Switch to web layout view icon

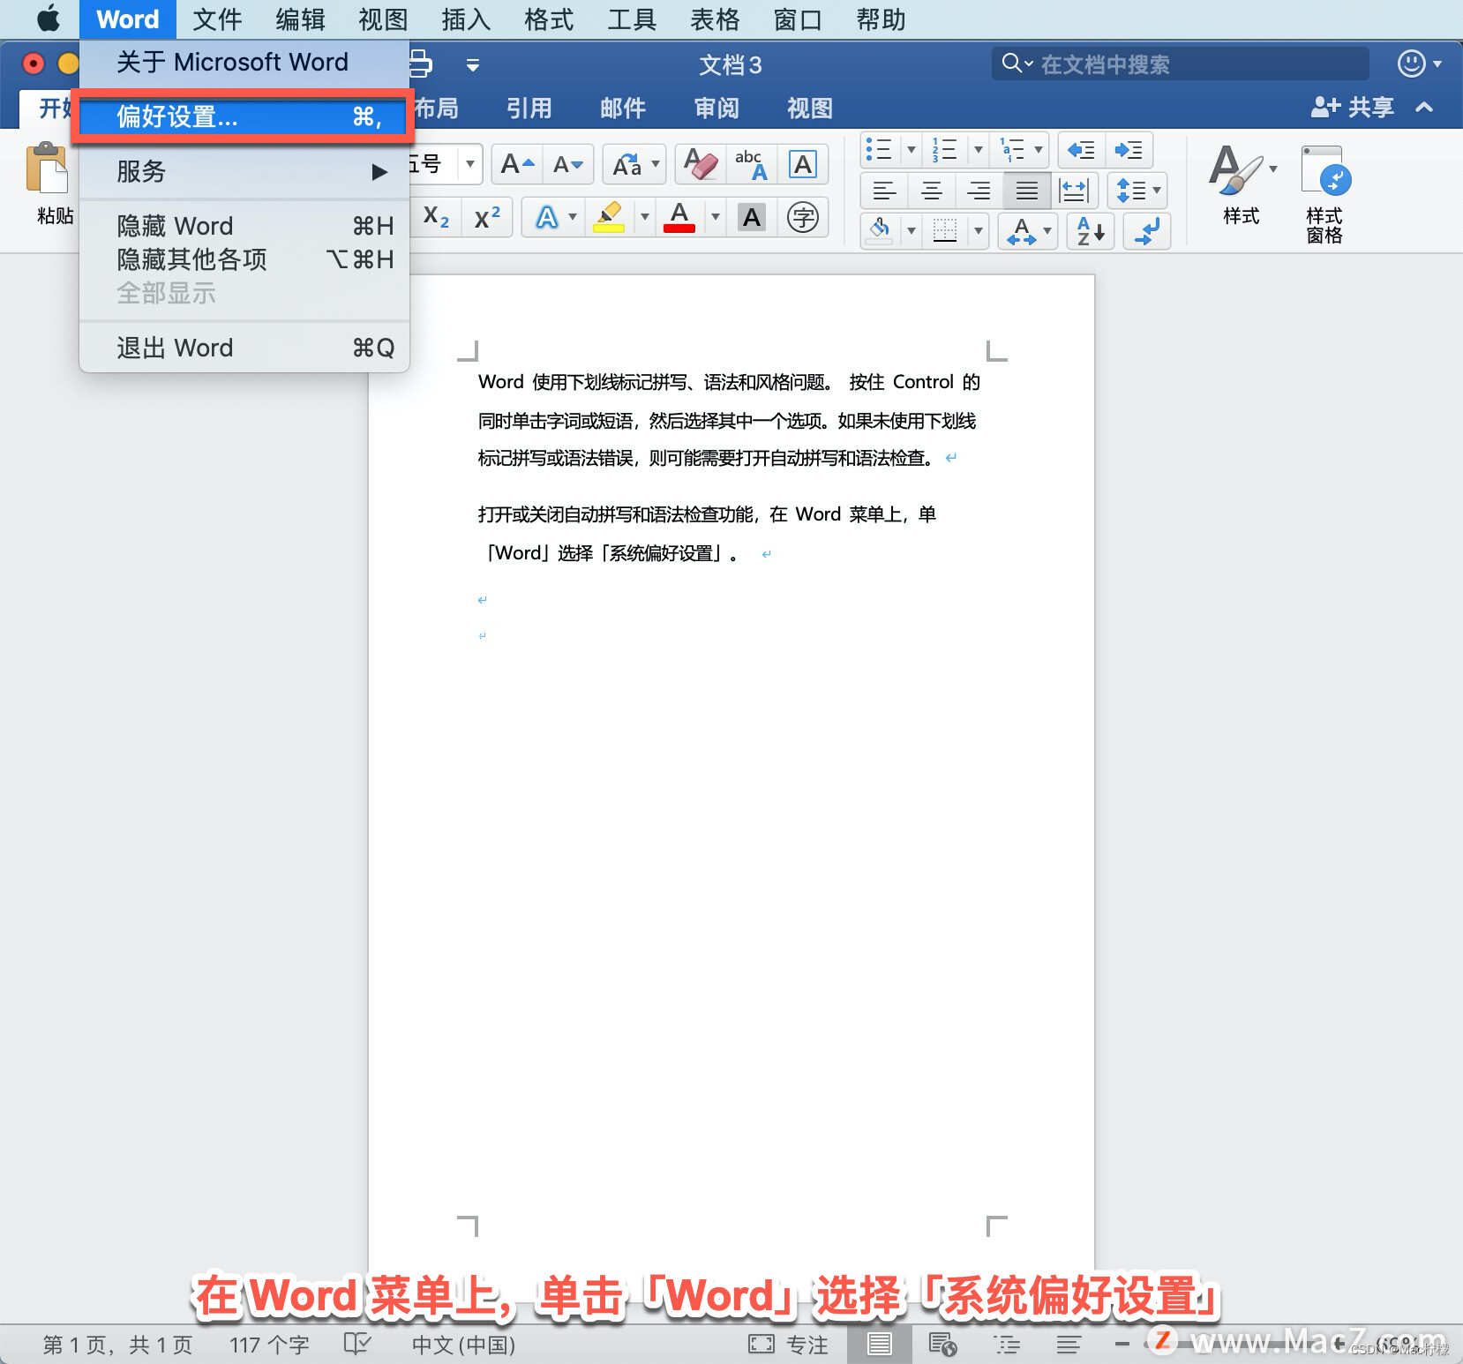tap(943, 1344)
